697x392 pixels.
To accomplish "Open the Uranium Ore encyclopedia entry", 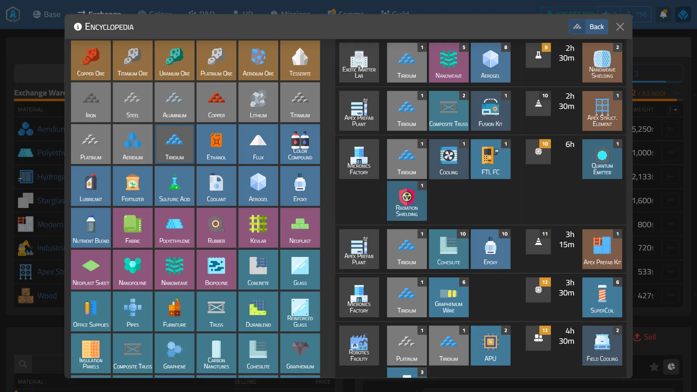I will (x=174, y=60).
